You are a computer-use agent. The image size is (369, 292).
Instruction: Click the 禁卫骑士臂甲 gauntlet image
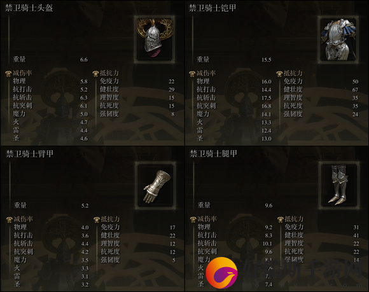(x=156, y=185)
